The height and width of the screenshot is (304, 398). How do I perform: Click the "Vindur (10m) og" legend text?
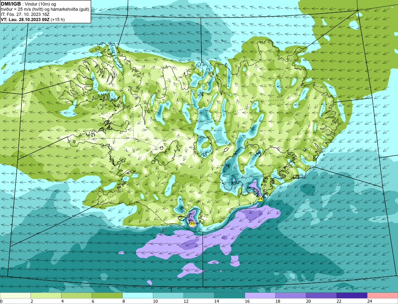point(40,4)
